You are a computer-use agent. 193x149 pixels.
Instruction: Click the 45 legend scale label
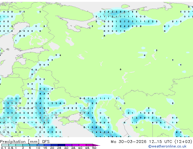(x=87, y=148)
